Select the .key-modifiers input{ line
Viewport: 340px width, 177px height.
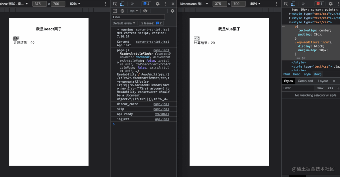[x=313, y=42]
